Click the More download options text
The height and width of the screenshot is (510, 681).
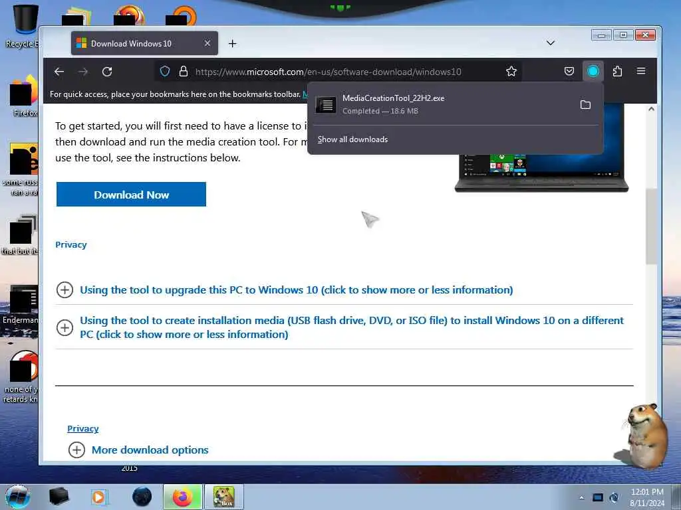tap(150, 450)
